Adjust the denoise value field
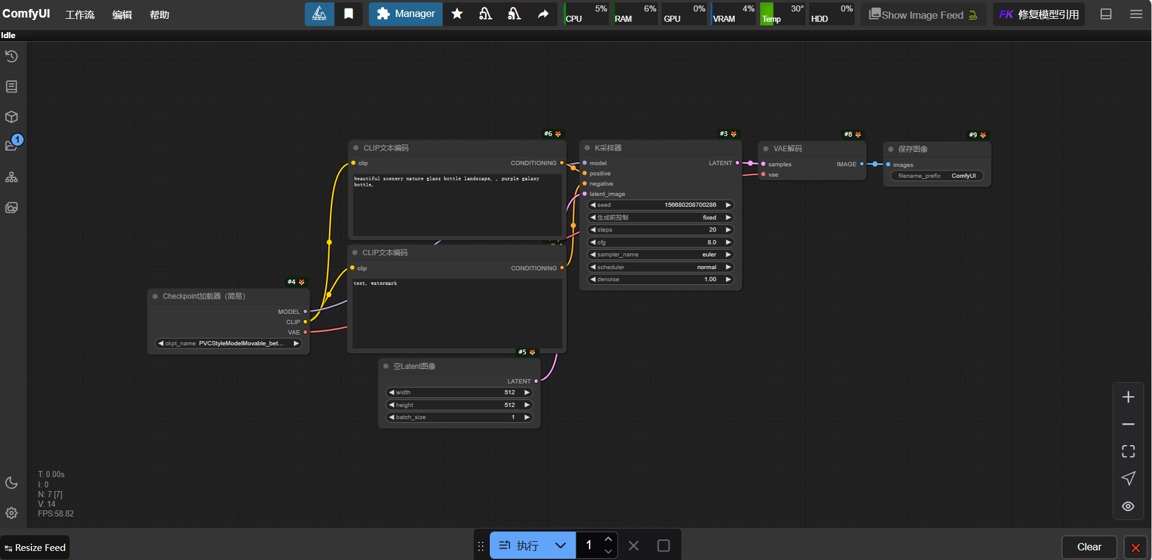The image size is (1152, 560). [x=660, y=279]
